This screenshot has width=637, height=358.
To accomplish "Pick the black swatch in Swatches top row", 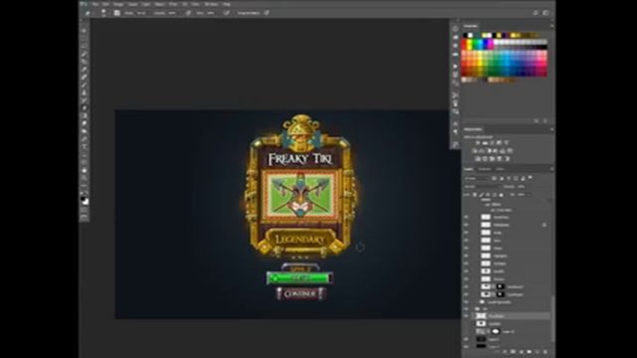I will 466,36.
